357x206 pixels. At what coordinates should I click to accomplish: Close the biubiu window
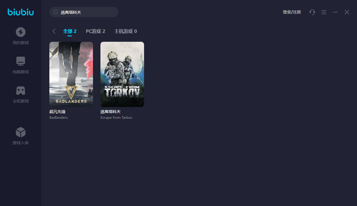347,12
